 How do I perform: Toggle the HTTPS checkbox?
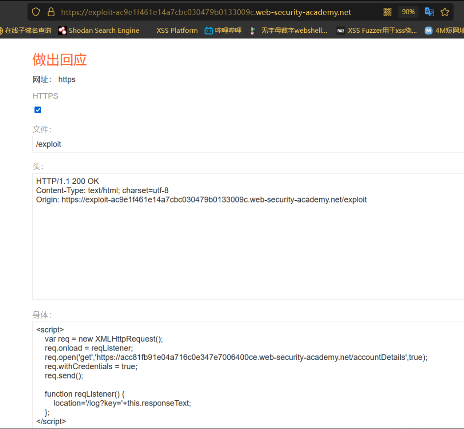coord(38,110)
